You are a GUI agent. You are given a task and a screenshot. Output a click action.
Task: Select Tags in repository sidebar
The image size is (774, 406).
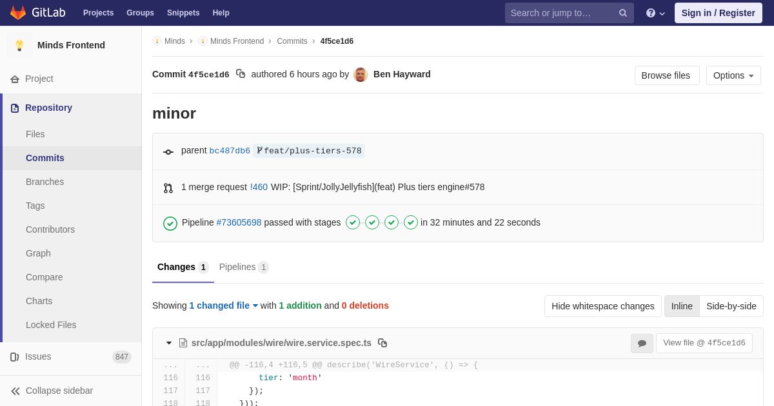[x=72, y=206]
